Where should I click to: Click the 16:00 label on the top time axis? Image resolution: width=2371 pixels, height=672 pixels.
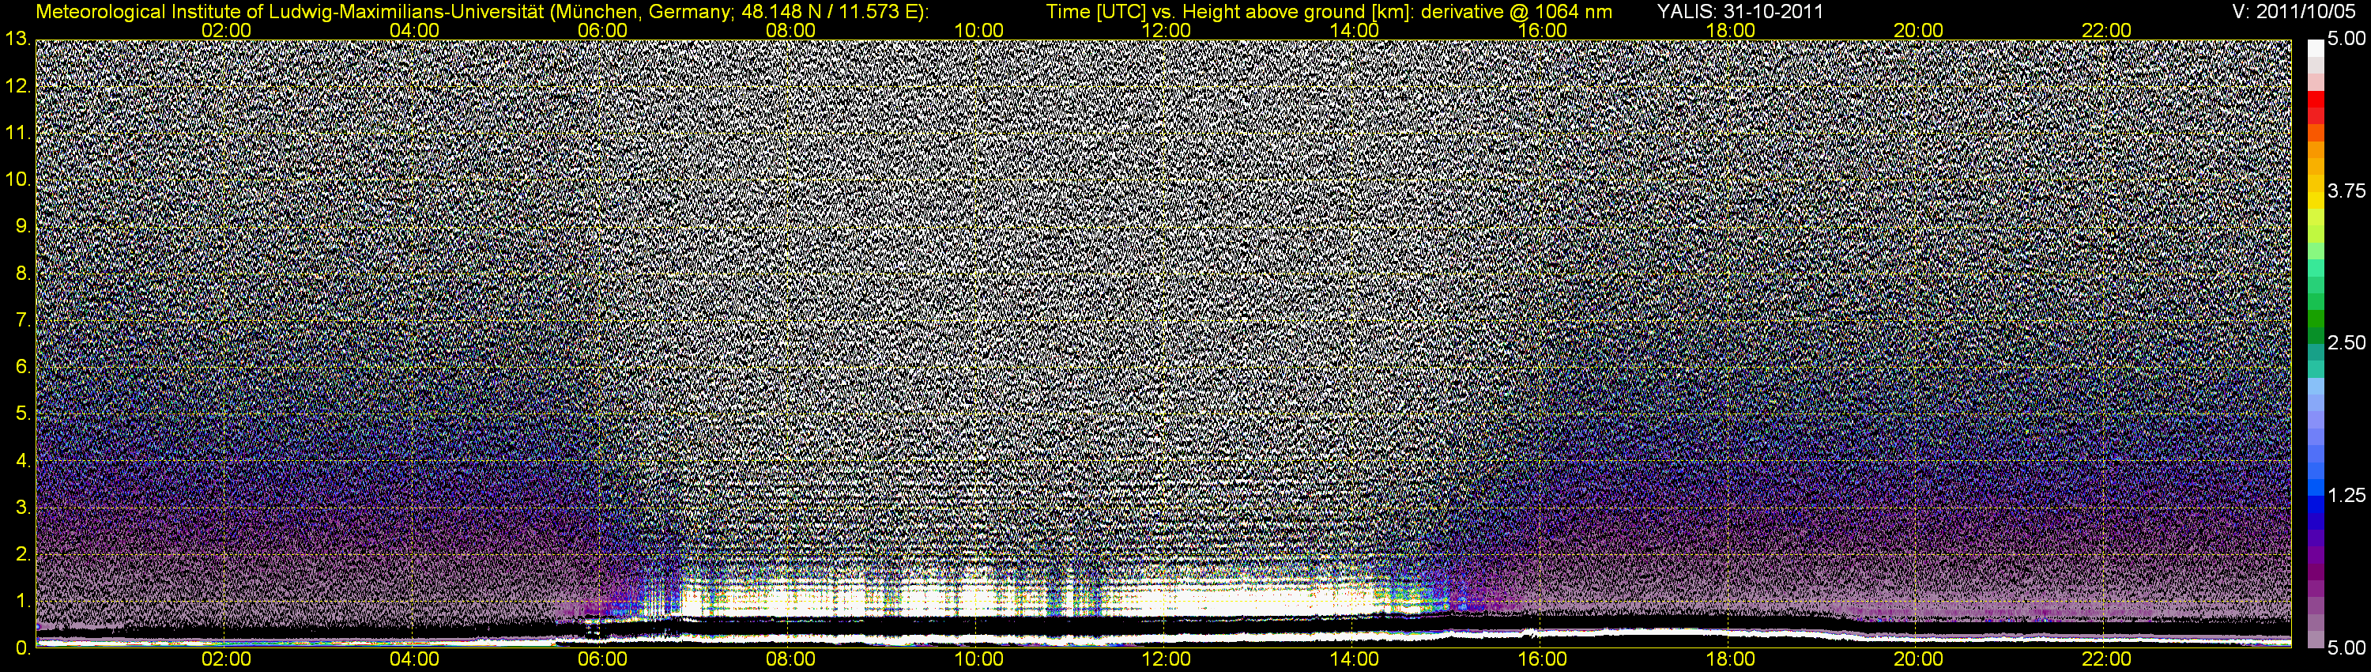[1543, 30]
